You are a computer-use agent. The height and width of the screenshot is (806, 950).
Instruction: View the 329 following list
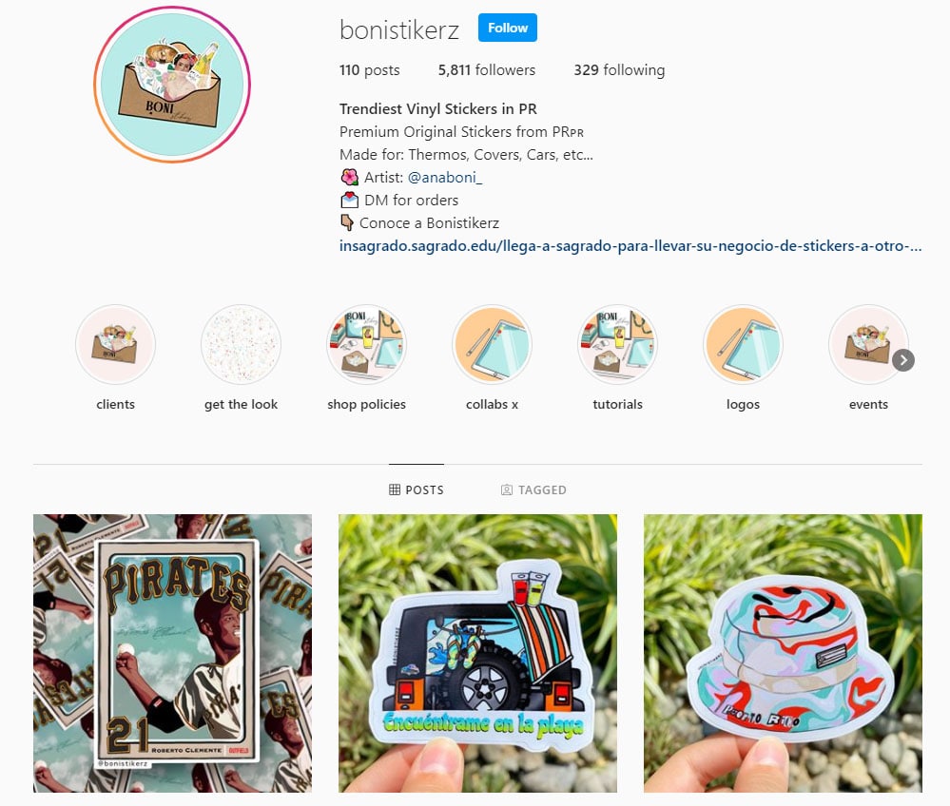tap(619, 70)
